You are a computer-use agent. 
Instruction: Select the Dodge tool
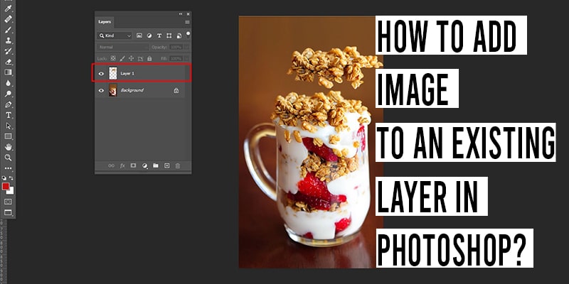click(9, 94)
